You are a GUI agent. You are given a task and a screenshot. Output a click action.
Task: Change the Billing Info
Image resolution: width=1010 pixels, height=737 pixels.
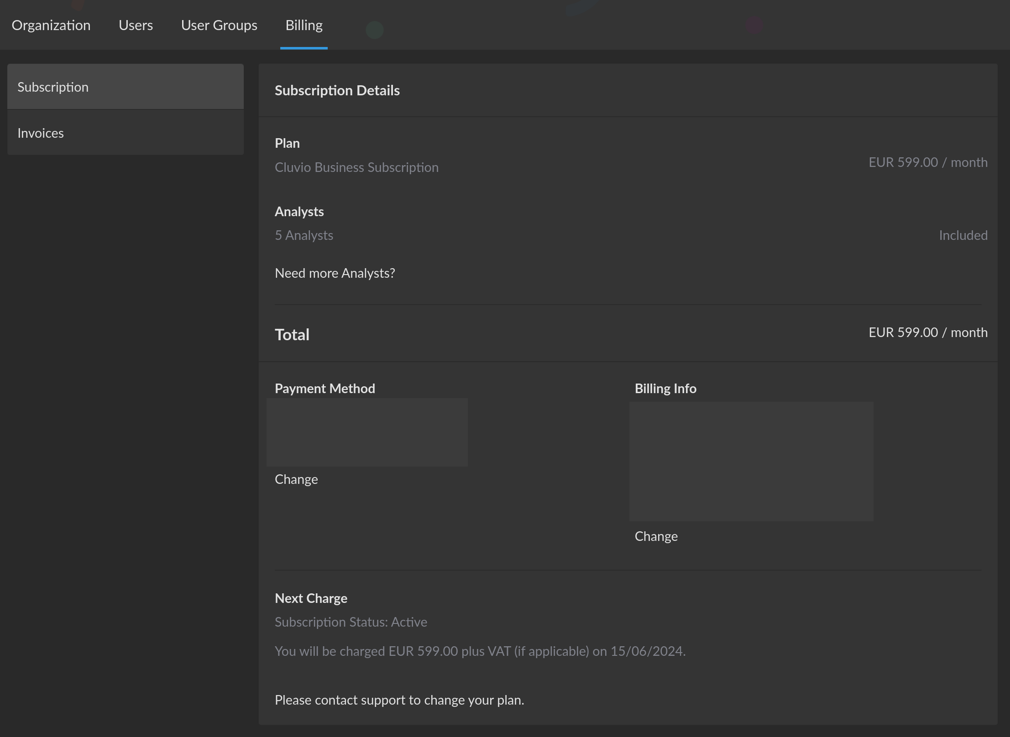(x=656, y=536)
